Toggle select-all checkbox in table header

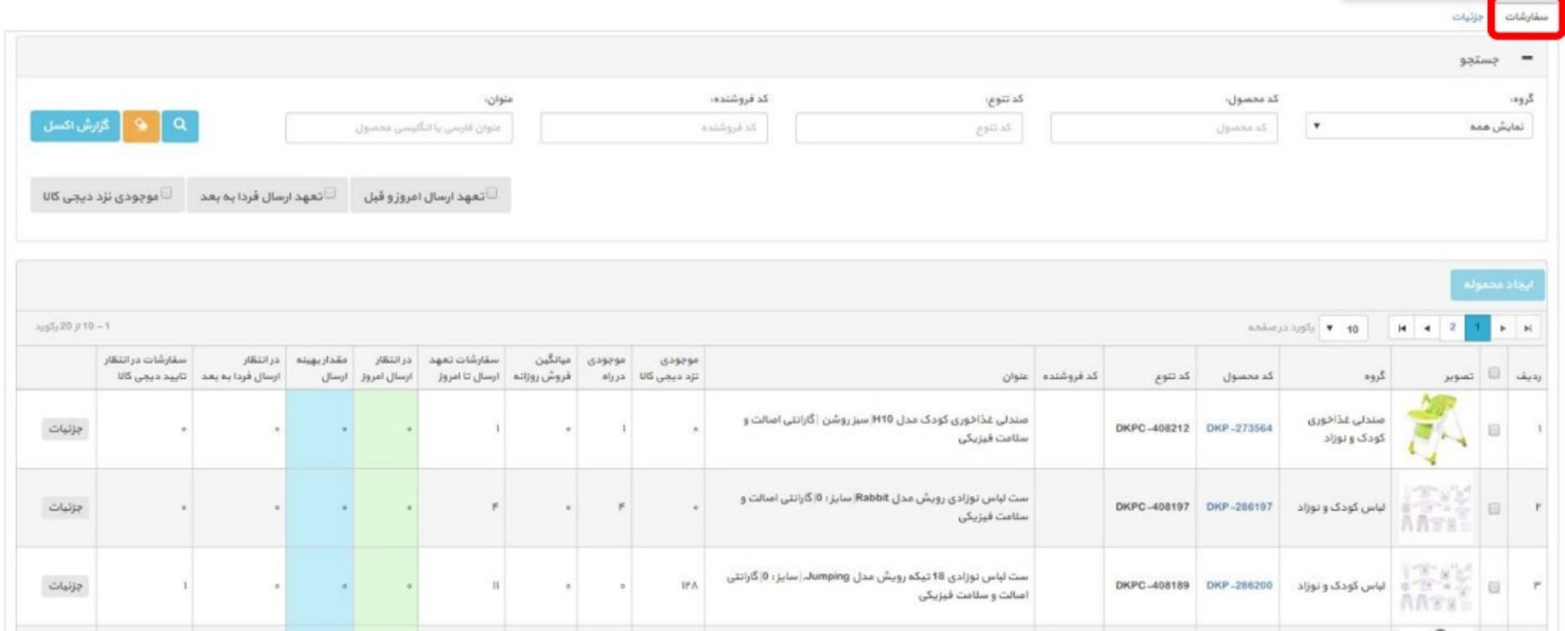pos(1494,373)
